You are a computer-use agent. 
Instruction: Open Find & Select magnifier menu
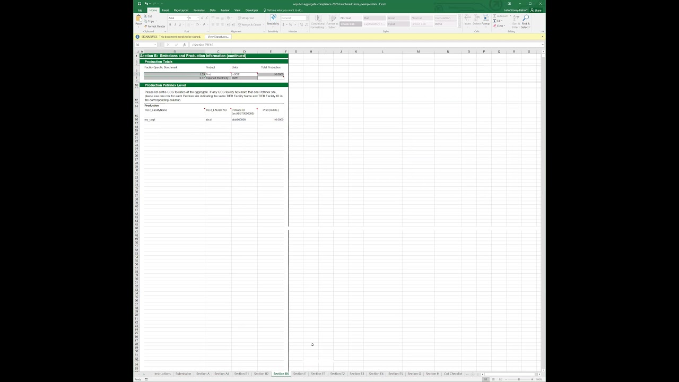point(526,21)
